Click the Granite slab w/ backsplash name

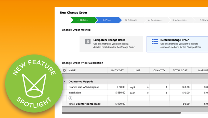pos(84,87)
